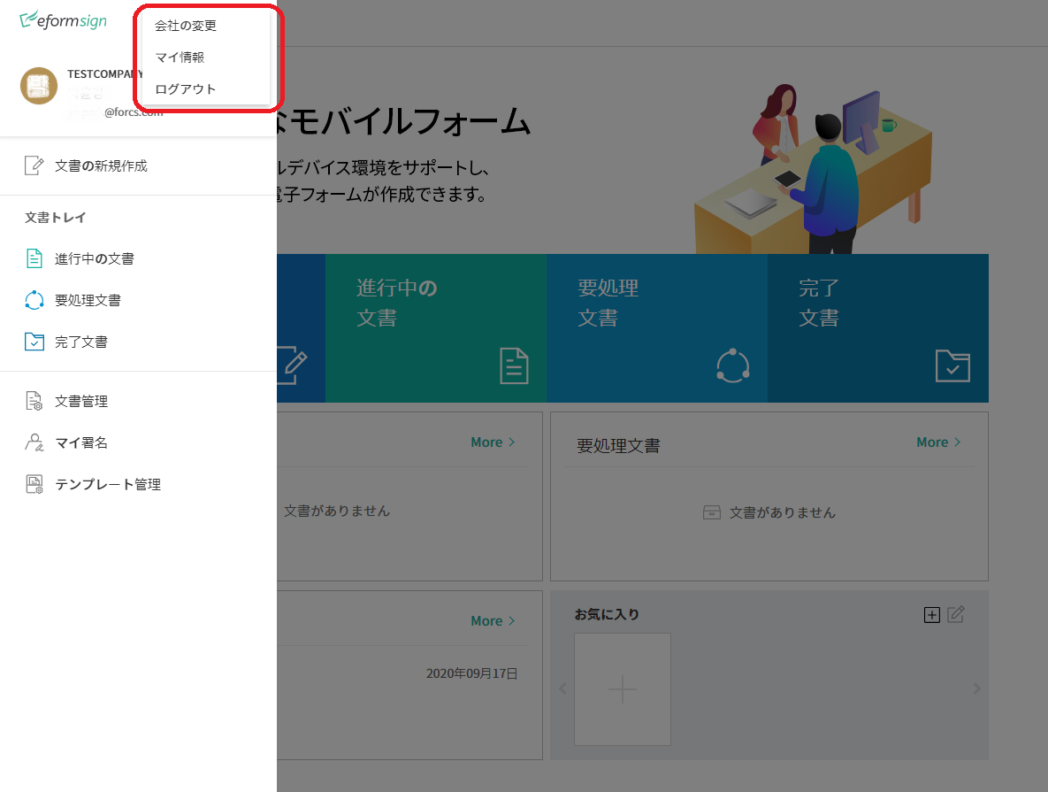This screenshot has height=792, width=1048.
Task: Click the user profile avatar
Action: (39, 86)
